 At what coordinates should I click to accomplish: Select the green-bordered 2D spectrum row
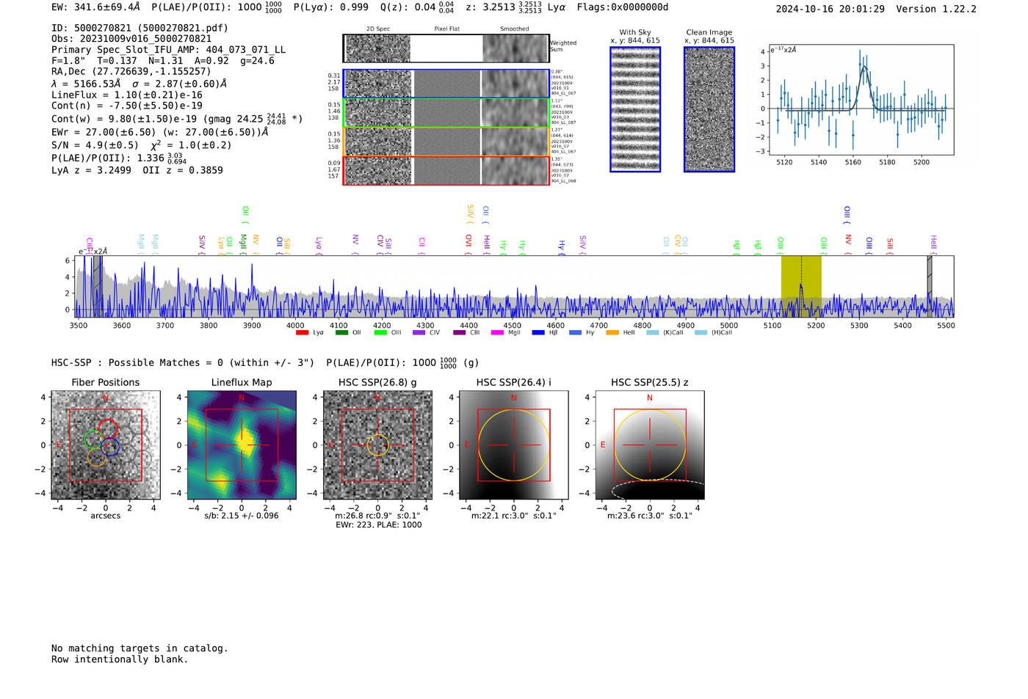[446, 113]
